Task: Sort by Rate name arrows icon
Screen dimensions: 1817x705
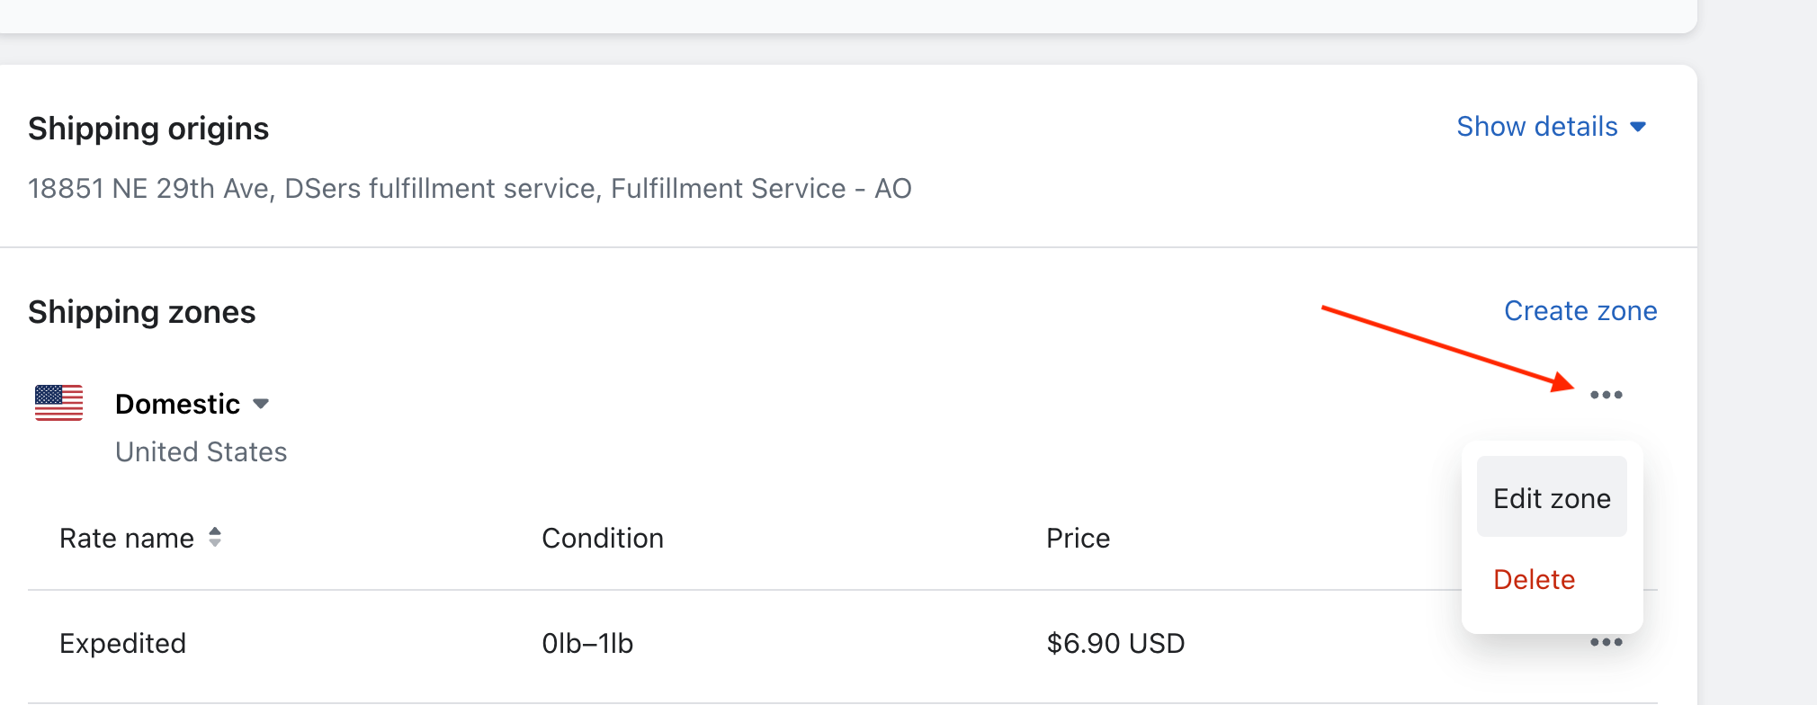Action: pos(215,537)
